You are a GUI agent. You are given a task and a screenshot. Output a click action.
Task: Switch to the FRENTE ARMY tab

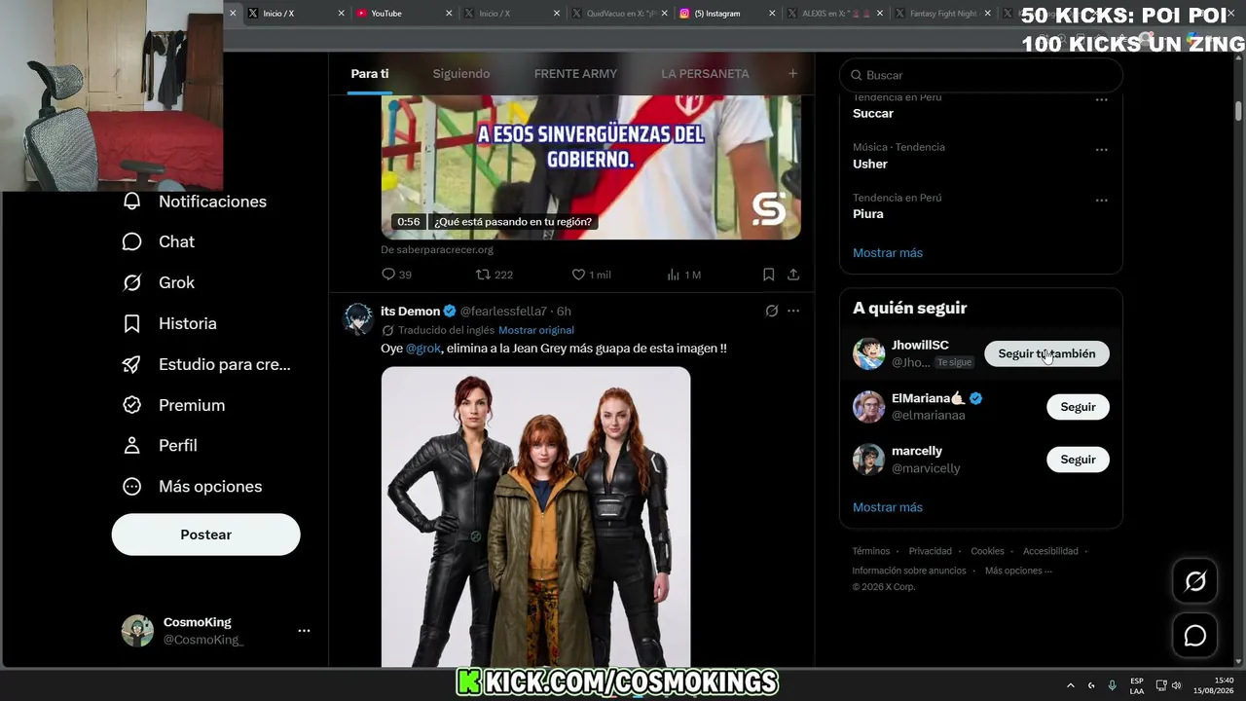tap(575, 74)
